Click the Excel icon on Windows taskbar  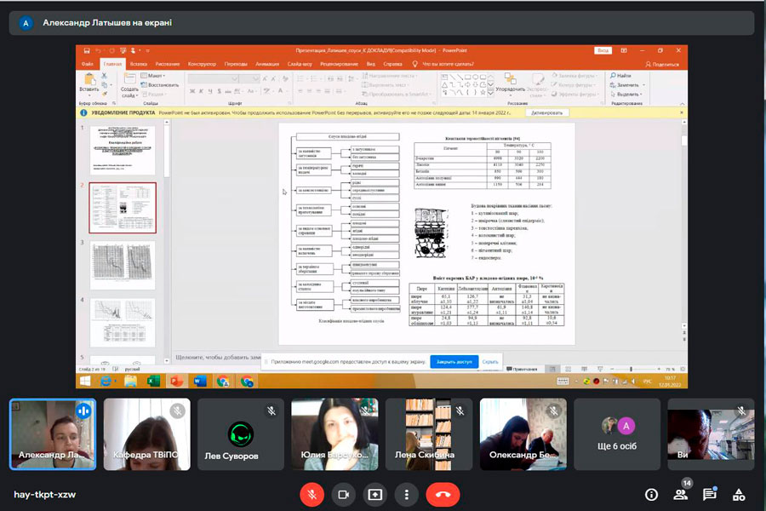click(154, 381)
